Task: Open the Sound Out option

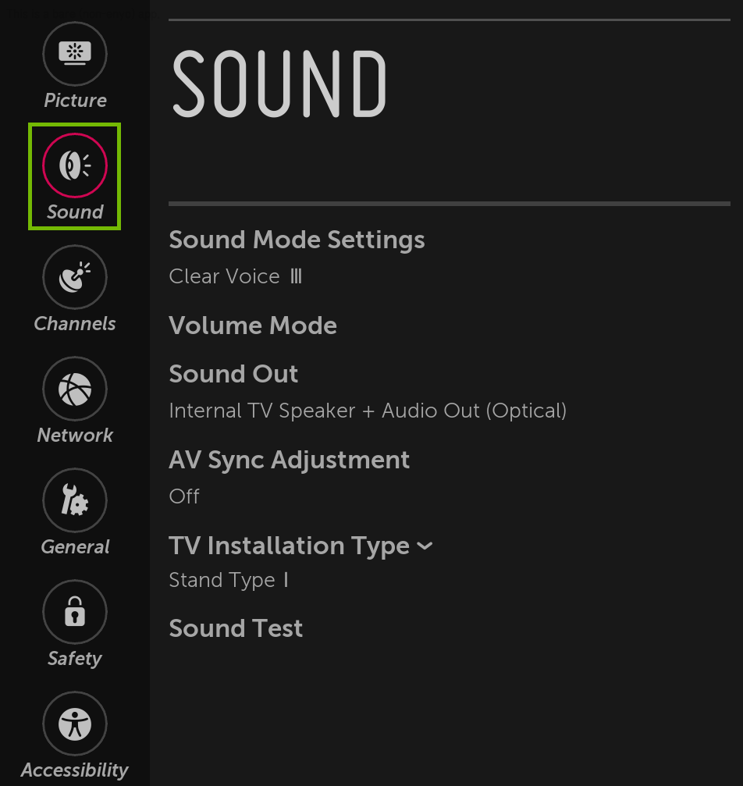Action: click(x=233, y=374)
